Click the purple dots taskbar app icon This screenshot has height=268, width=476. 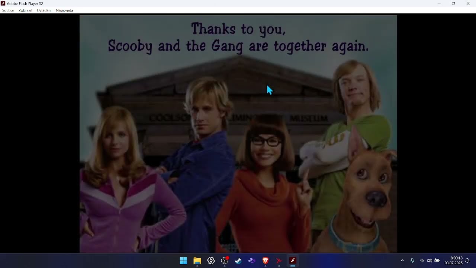[x=252, y=261]
